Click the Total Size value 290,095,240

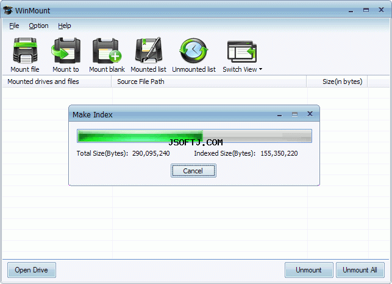click(x=151, y=153)
